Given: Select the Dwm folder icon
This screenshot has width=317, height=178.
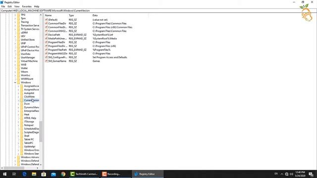Looking at the screenshot, I should coord(22,104).
